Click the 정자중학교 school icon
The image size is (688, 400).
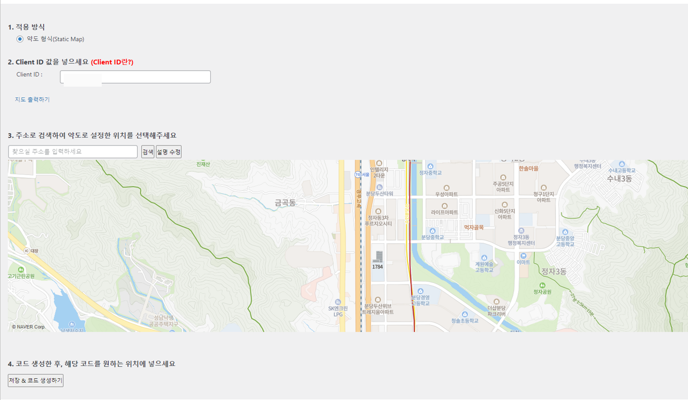click(x=430, y=166)
